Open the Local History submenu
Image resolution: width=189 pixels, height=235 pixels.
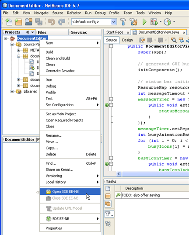(70, 182)
